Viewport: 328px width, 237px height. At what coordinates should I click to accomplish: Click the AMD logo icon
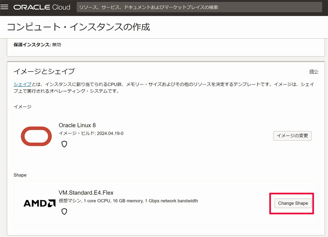click(x=40, y=203)
